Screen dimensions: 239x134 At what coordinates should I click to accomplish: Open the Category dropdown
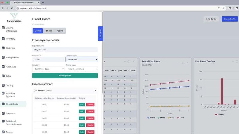click(48, 69)
